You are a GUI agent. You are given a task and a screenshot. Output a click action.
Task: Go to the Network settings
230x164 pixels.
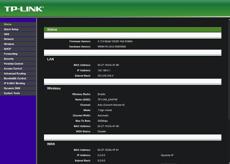pos(18,39)
